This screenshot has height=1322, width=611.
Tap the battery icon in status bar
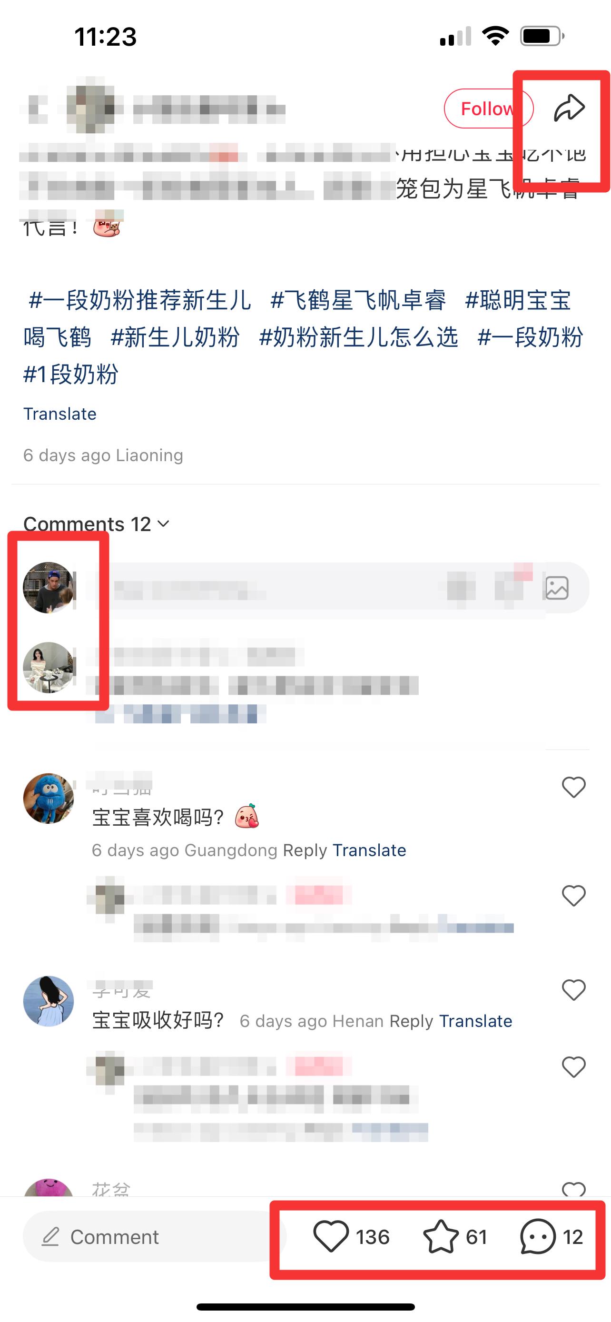[542, 37]
